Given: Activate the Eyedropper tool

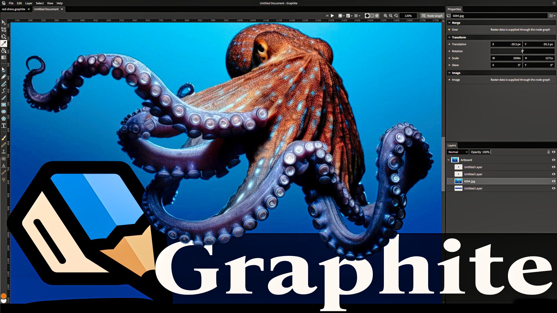Looking at the screenshot, I should click(x=4, y=43).
